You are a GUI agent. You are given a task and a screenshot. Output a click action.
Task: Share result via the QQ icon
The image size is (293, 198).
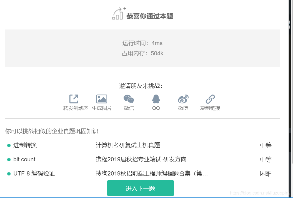pyautogui.click(x=156, y=99)
